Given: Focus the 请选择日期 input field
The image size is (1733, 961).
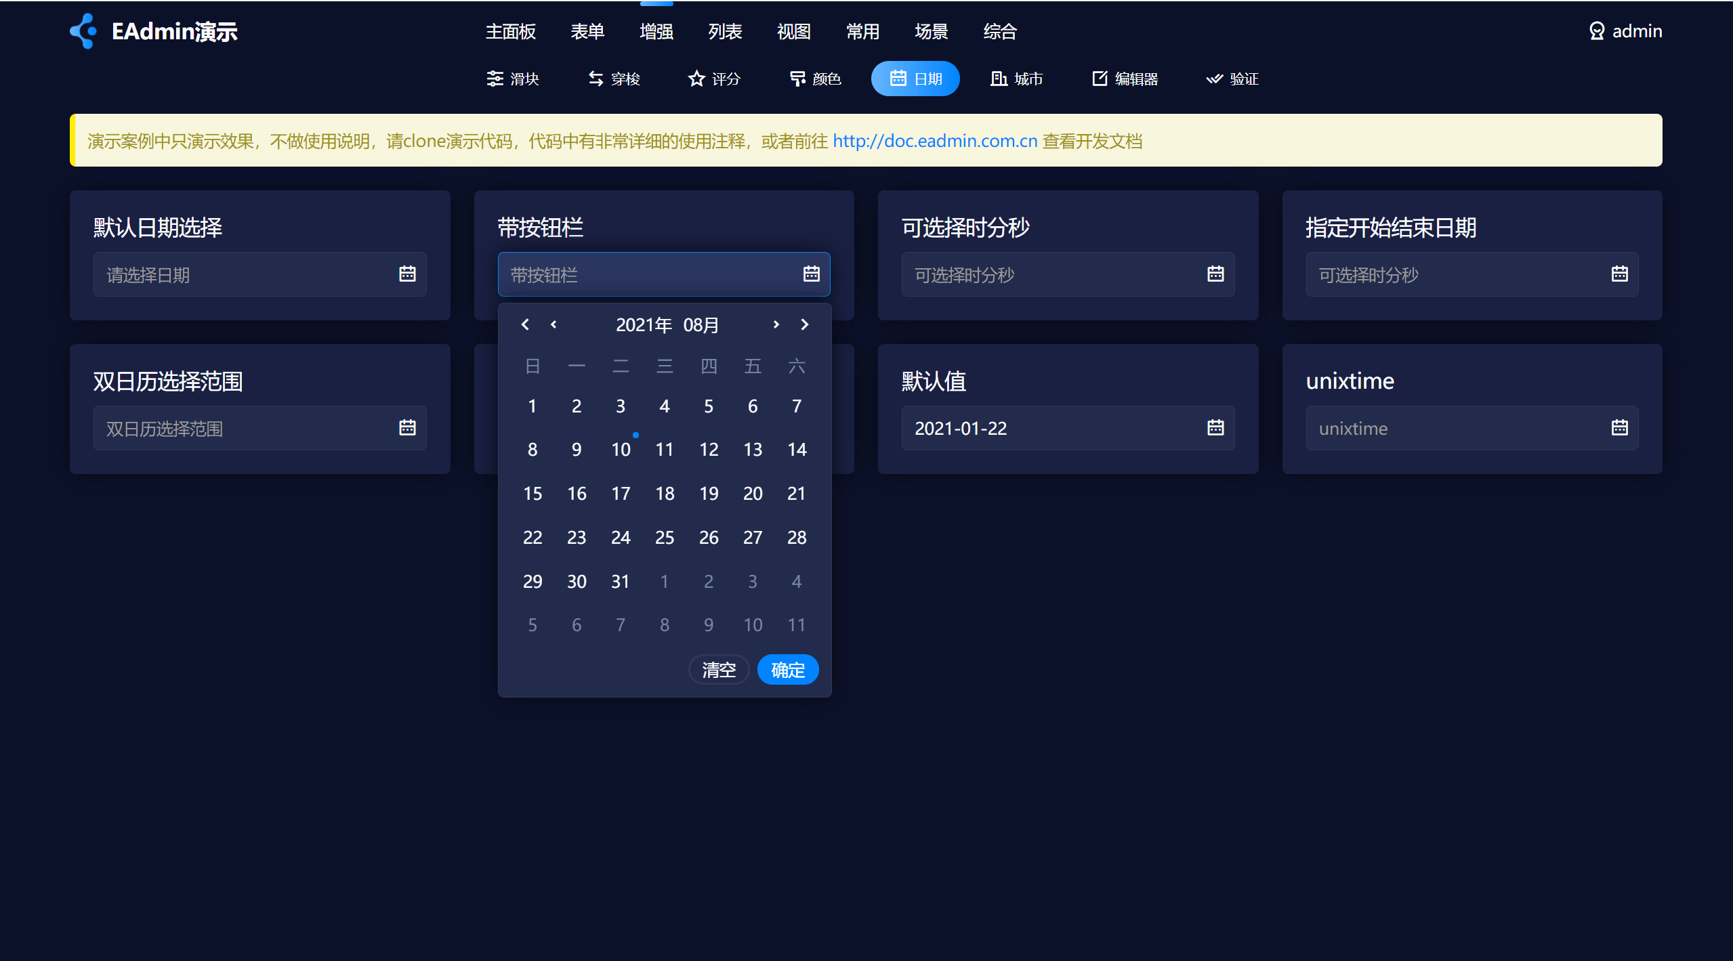Looking at the screenshot, I should click(260, 274).
